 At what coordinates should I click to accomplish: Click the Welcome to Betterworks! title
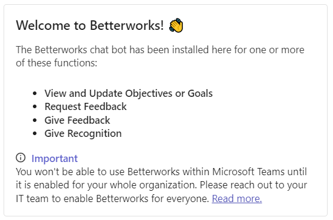click(x=90, y=25)
